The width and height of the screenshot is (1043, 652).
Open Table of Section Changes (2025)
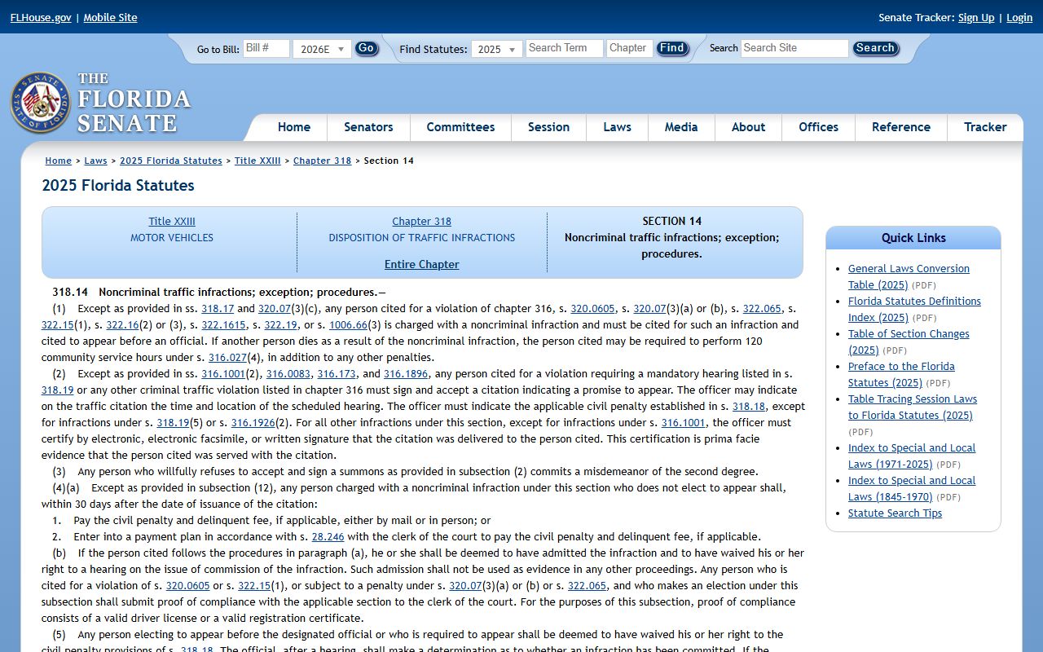(909, 341)
